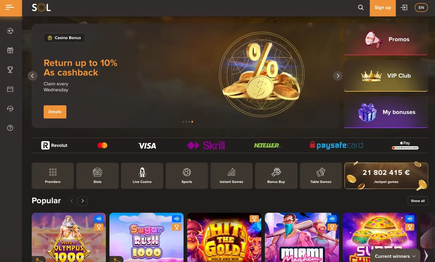Screen dimensions: 435x262
Task: Select the last banner slide dot indicator
Action: coord(192,122)
